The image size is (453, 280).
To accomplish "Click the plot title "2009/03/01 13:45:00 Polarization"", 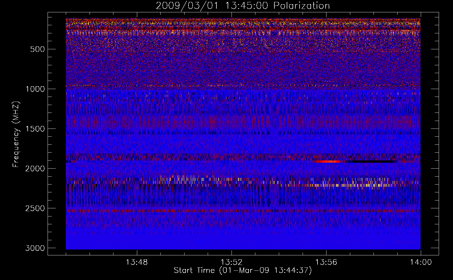I will pos(243,6).
